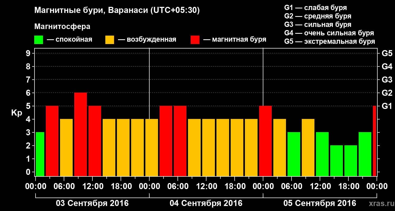Click the narrow red bar at the chart's right edge
Image resolution: width=395 pixels, height=211 pixels.
[374, 141]
